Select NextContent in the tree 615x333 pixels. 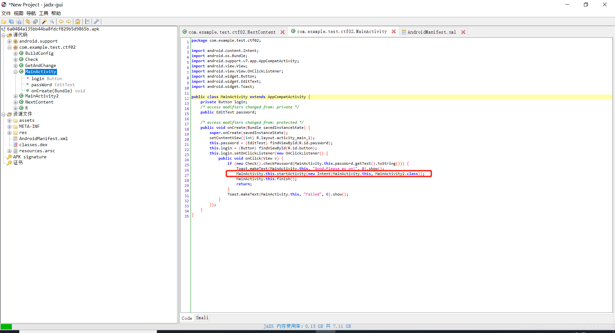(x=39, y=102)
